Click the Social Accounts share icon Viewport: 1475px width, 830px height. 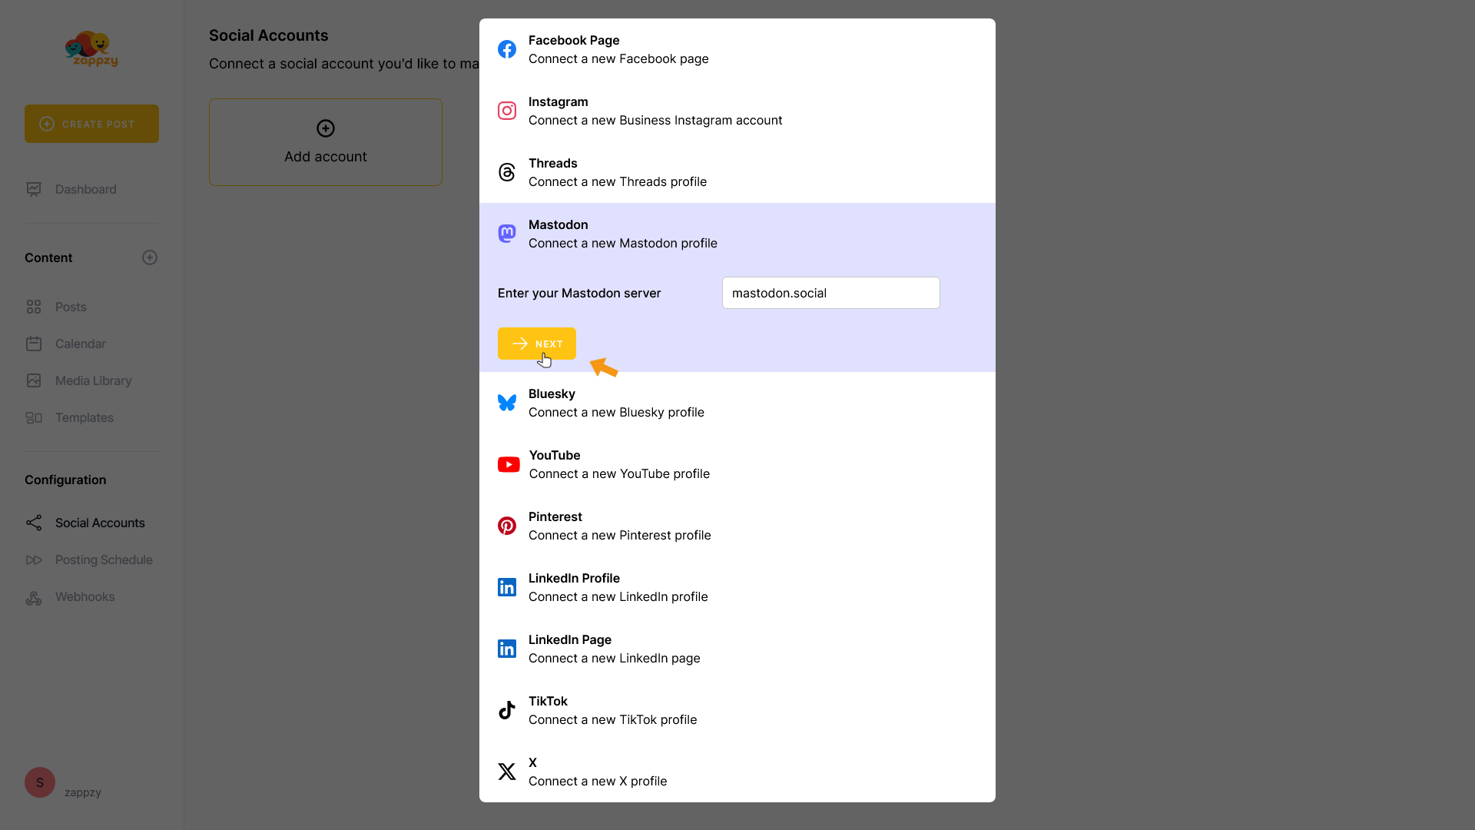34,523
